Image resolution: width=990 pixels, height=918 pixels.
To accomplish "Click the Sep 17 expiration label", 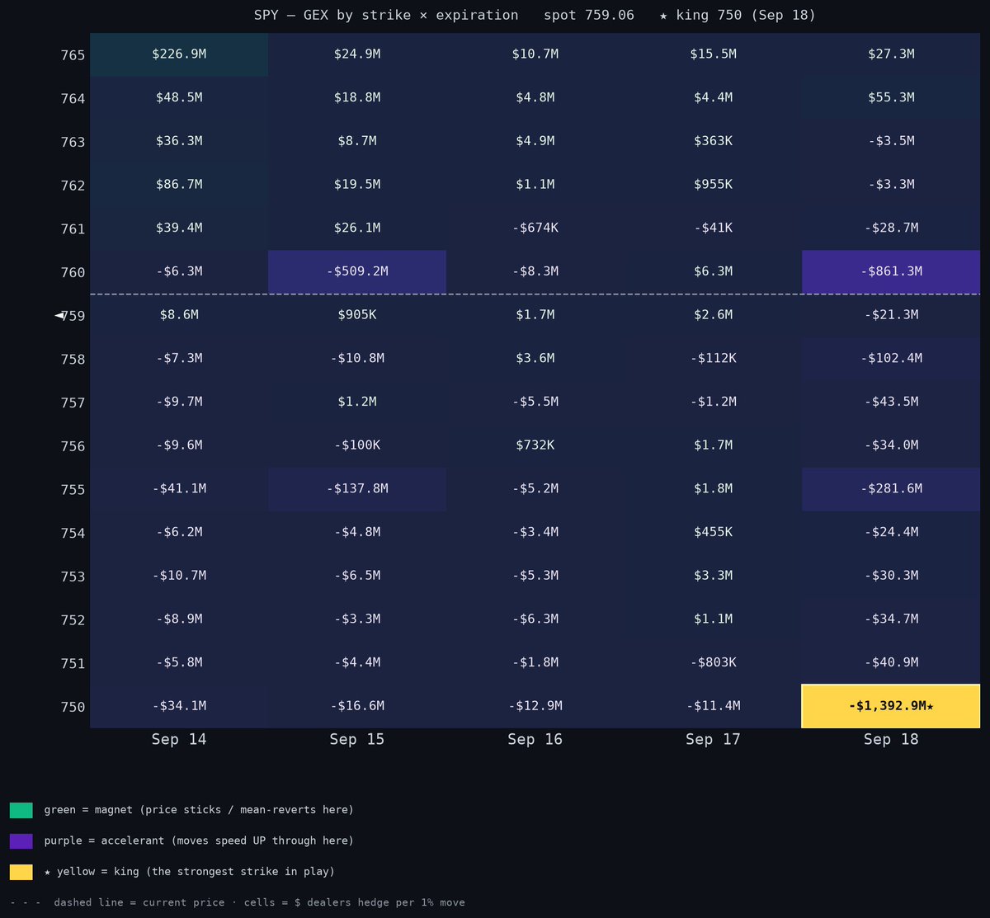I will 713,740.
